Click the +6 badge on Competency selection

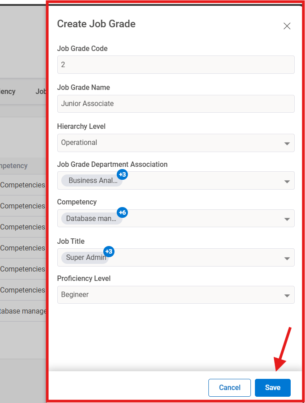123,212
